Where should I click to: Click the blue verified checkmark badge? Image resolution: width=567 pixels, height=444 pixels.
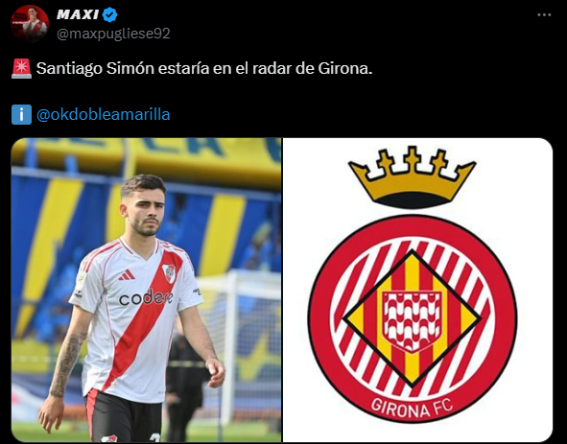pyautogui.click(x=109, y=14)
